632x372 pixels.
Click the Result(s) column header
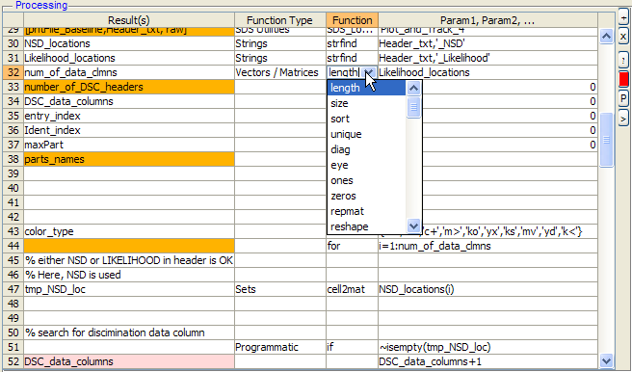pyautogui.click(x=129, y=20)
